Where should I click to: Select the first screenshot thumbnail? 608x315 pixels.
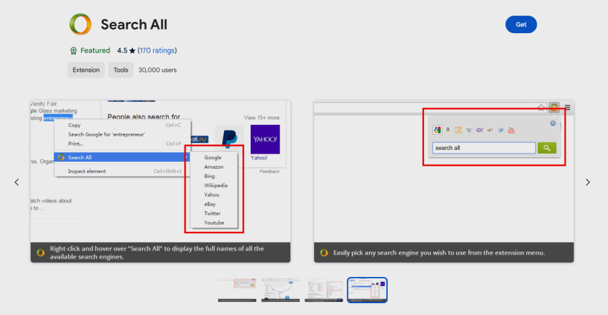pos(237,290)
